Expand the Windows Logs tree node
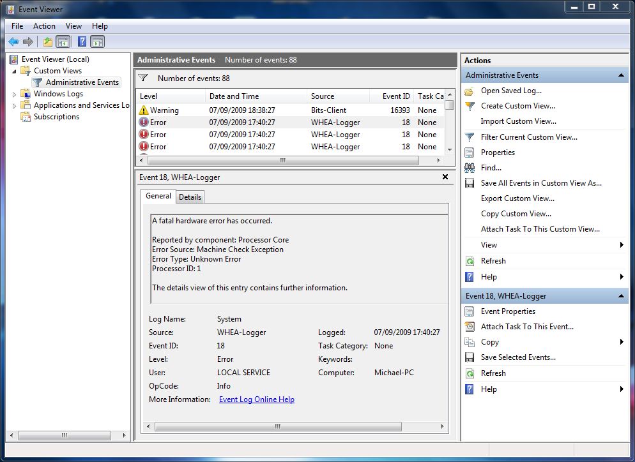 (x=15, y=94)
